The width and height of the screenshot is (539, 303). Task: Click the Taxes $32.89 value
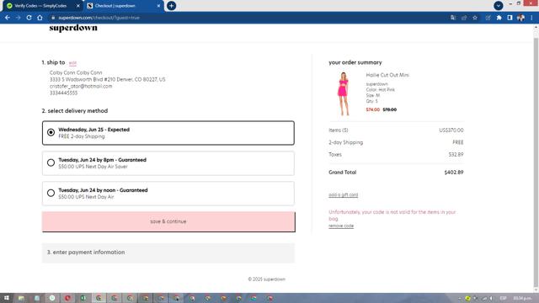point(456,155)
